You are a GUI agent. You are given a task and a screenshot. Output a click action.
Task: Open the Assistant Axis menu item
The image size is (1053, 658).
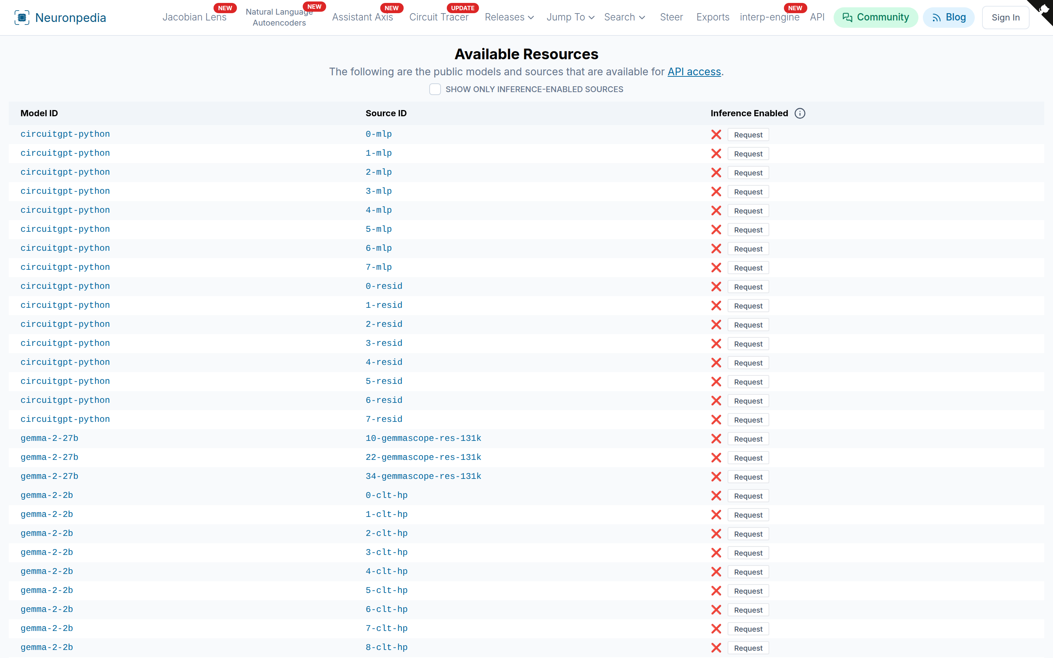click(x=362, y=17)
